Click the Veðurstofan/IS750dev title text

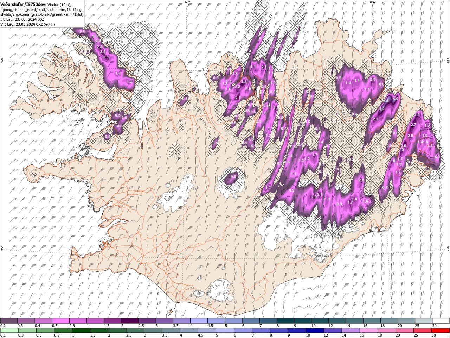pos(23,4)
